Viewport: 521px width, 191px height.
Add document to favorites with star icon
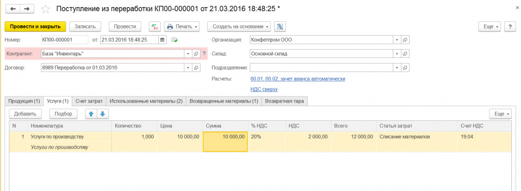click(x=45, y=9)
